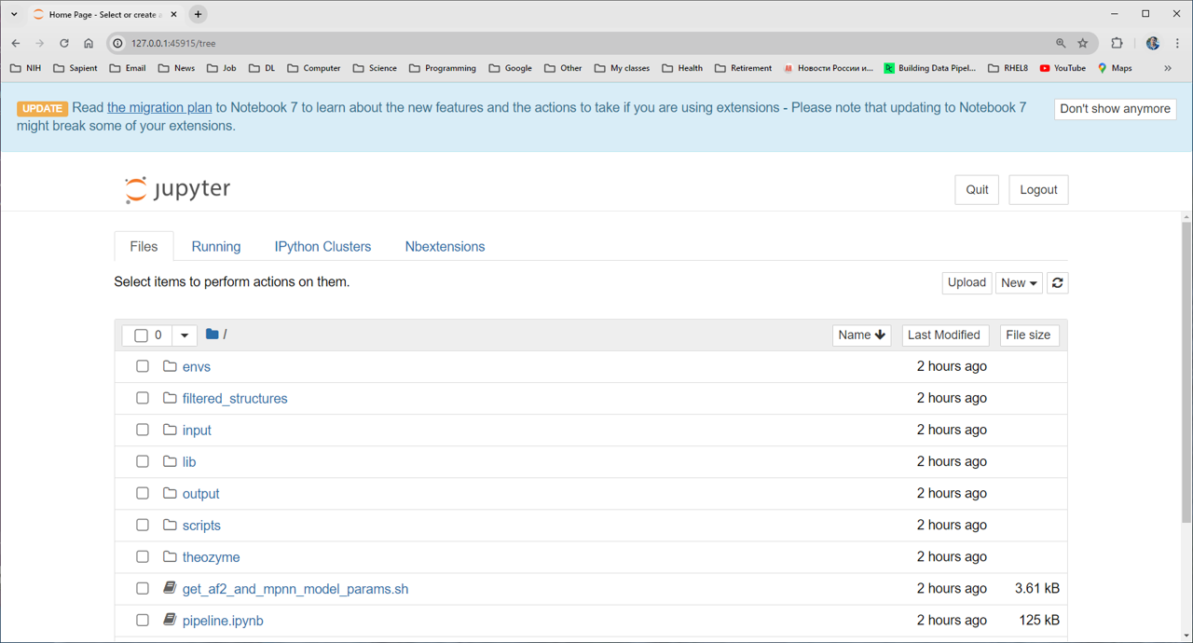Image resolution: width=1193 pixels, height=643 pixels.
Task: Click the input folder icon
Action: [x=170, y=430]
